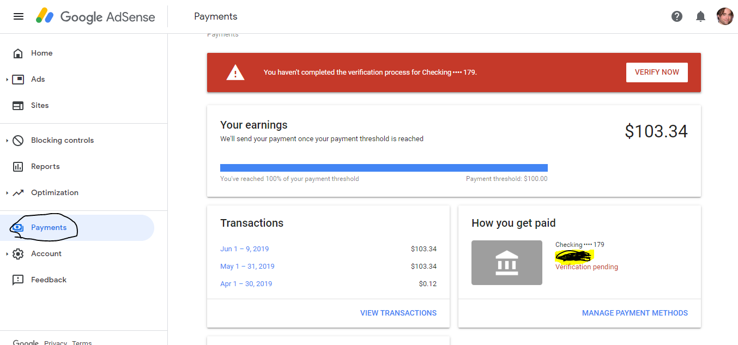Click the Verification pending status text

tap(586, 267)
